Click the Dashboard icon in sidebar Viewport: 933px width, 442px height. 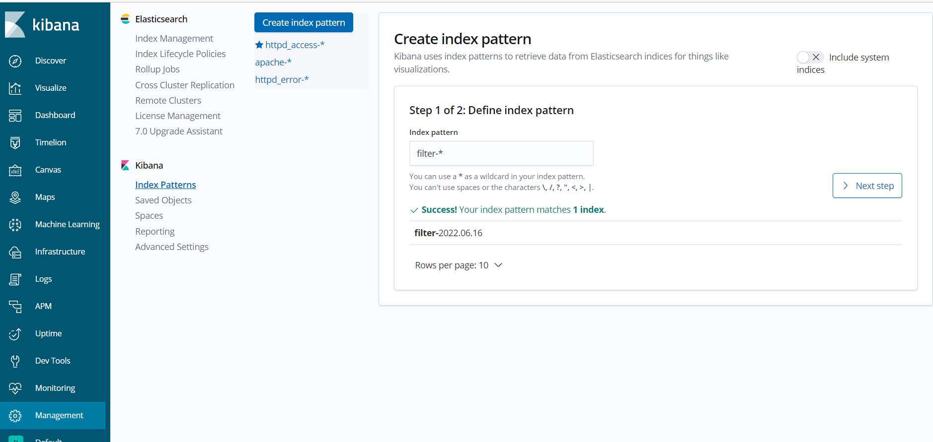(15, 116)
